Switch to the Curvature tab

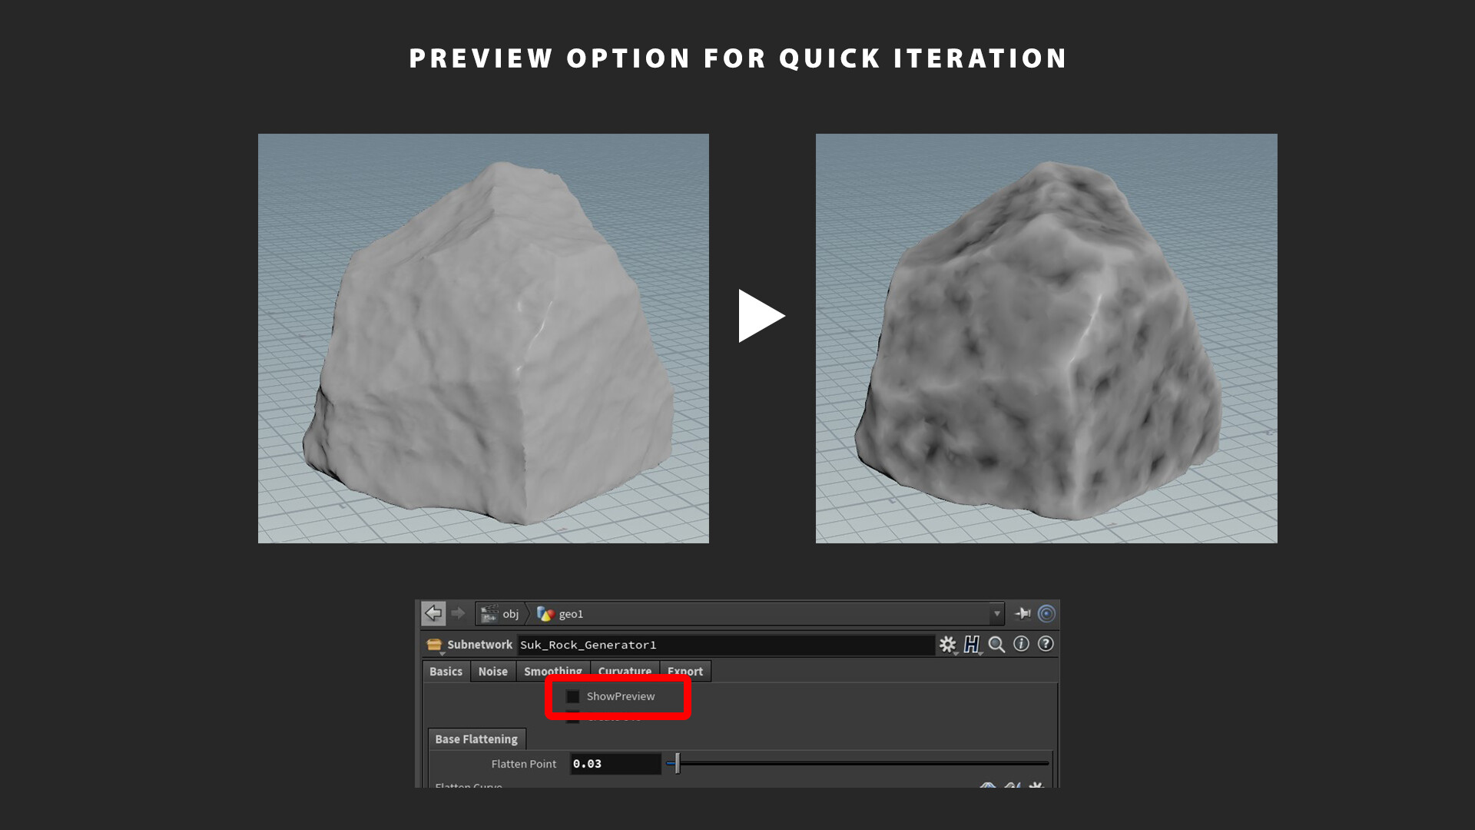tap(625, 672)
